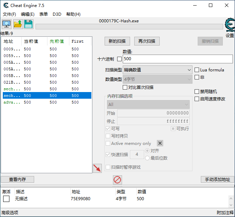Select the 对齐 radio button

pos(147,150)
